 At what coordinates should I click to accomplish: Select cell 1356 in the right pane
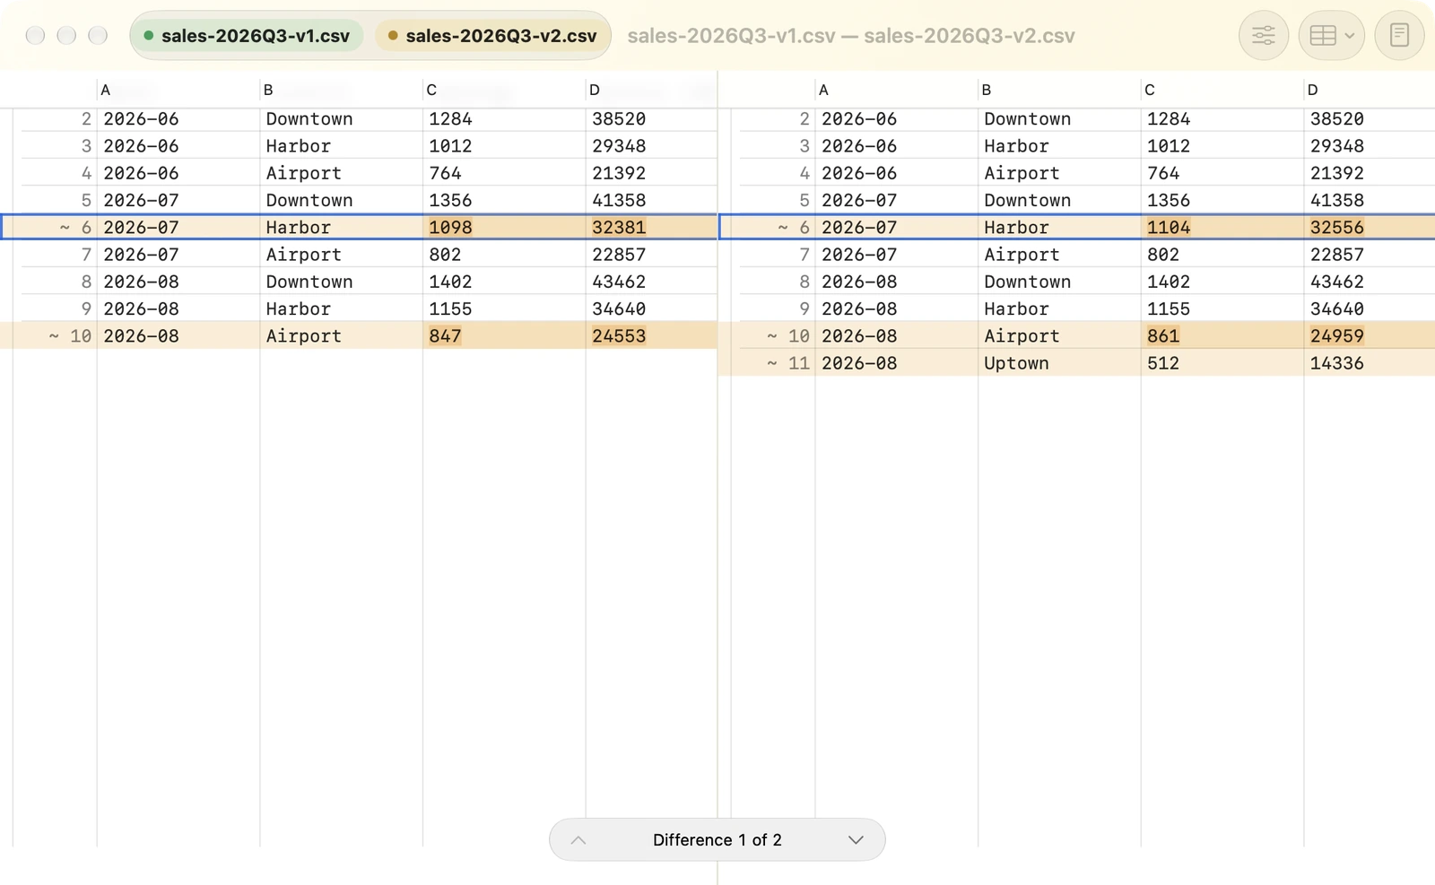(1169, 200)
